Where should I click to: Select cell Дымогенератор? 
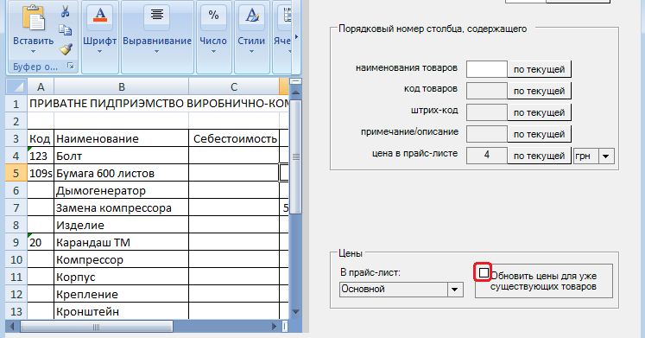click(x=122, y=191)
